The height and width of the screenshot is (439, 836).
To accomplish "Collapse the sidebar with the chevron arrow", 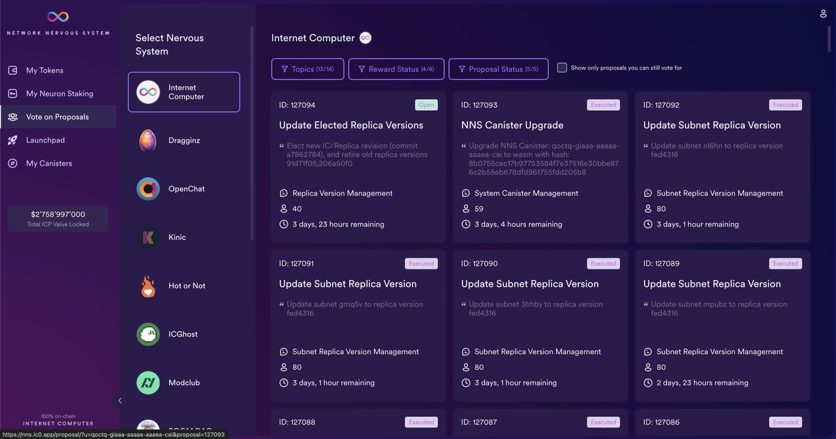I will click(120, 401).
